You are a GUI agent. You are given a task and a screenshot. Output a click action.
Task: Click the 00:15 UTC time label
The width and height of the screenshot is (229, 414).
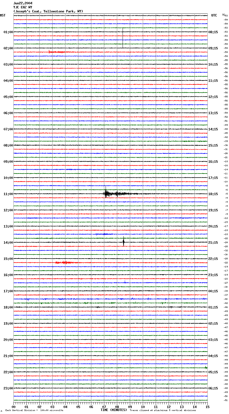[213, 291]
